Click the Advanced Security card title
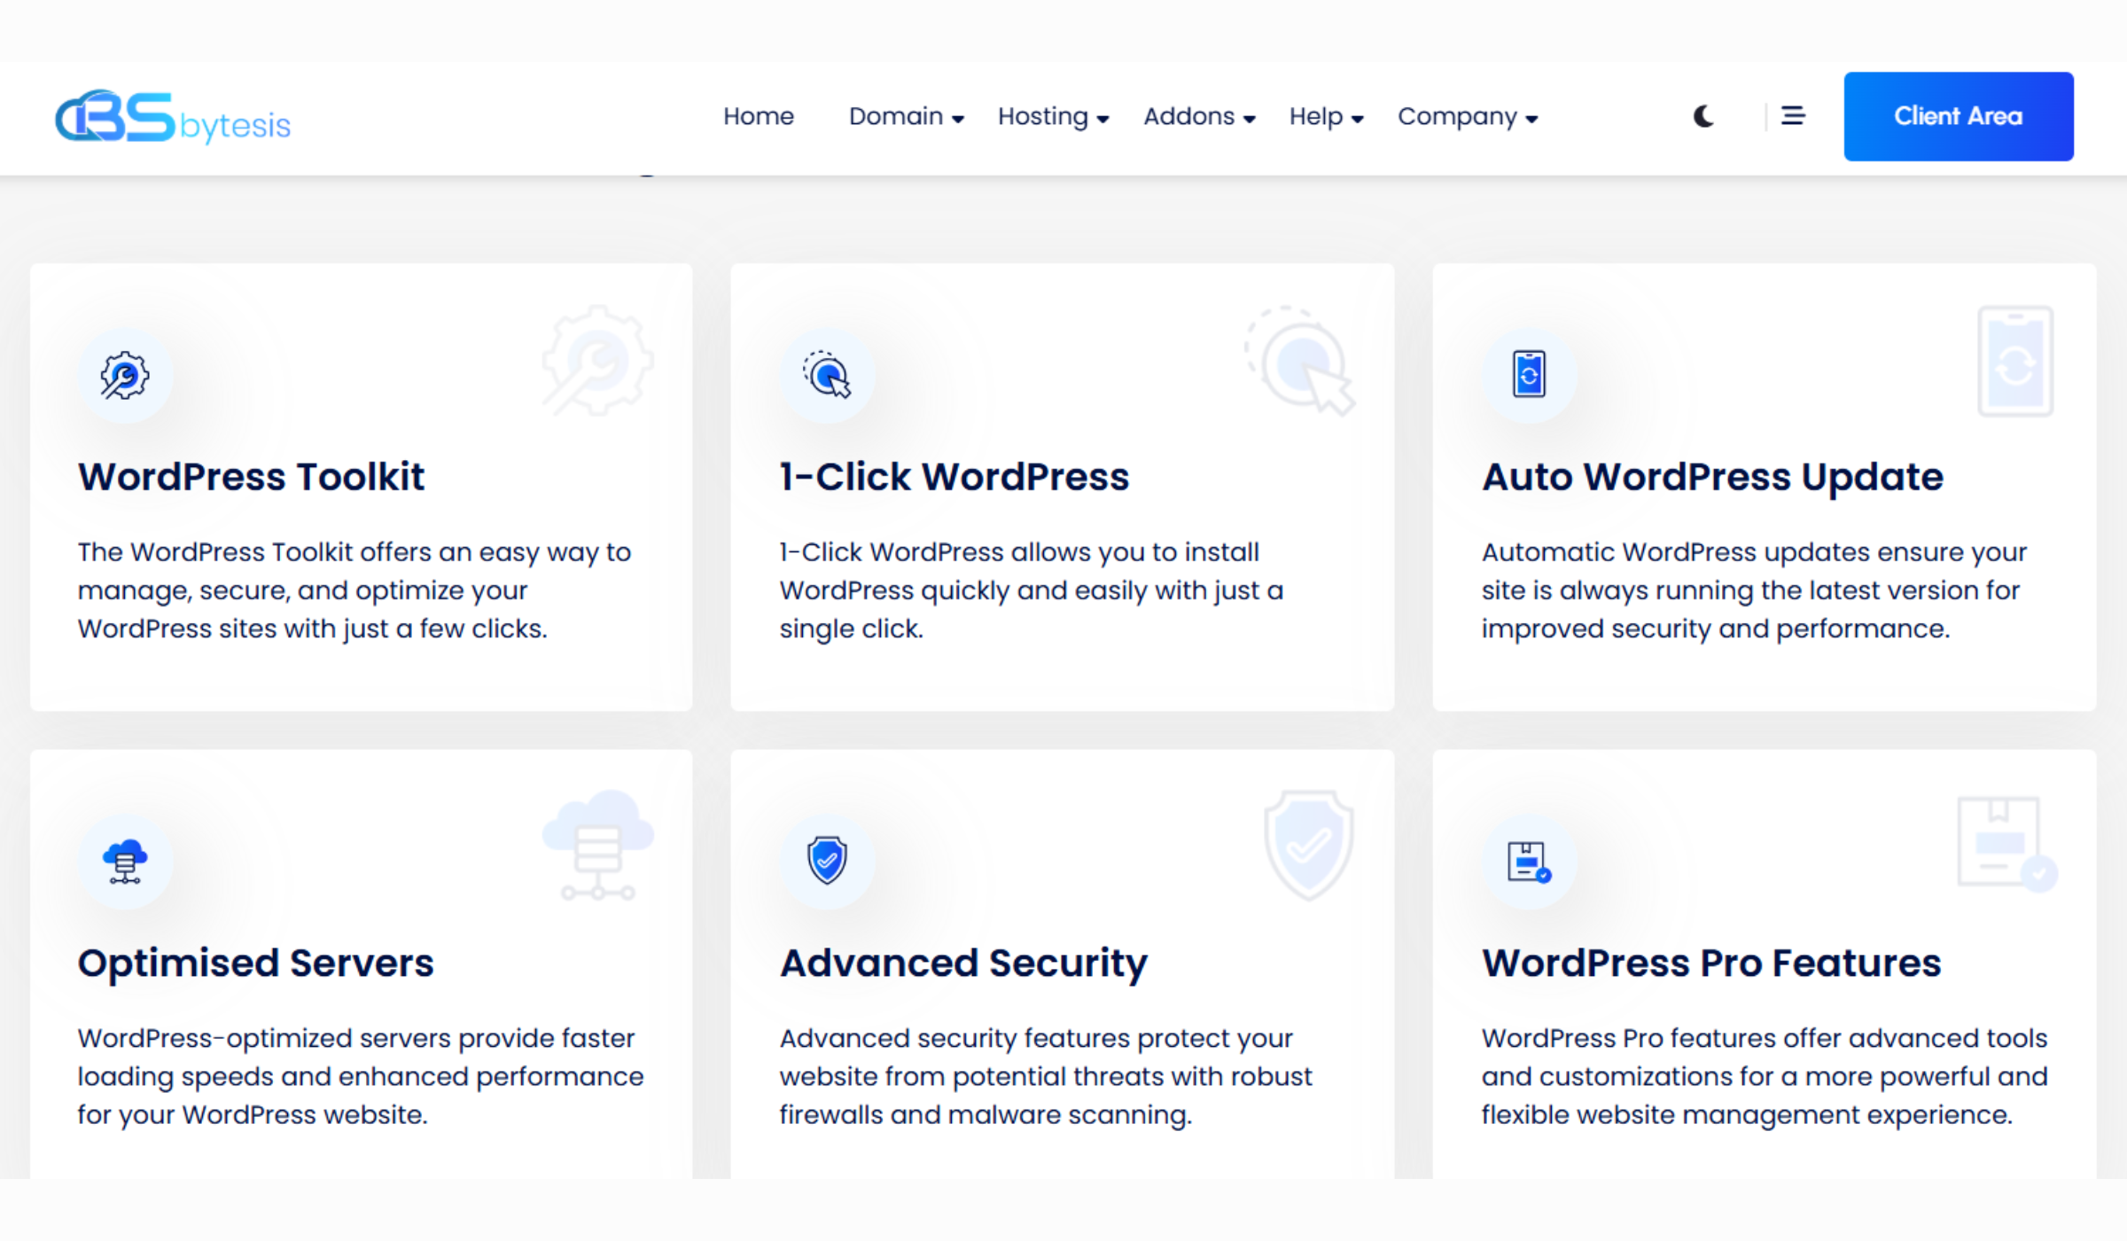Image resolution: width=2127 pixels, height=1241 pixels. click(963, 964)
